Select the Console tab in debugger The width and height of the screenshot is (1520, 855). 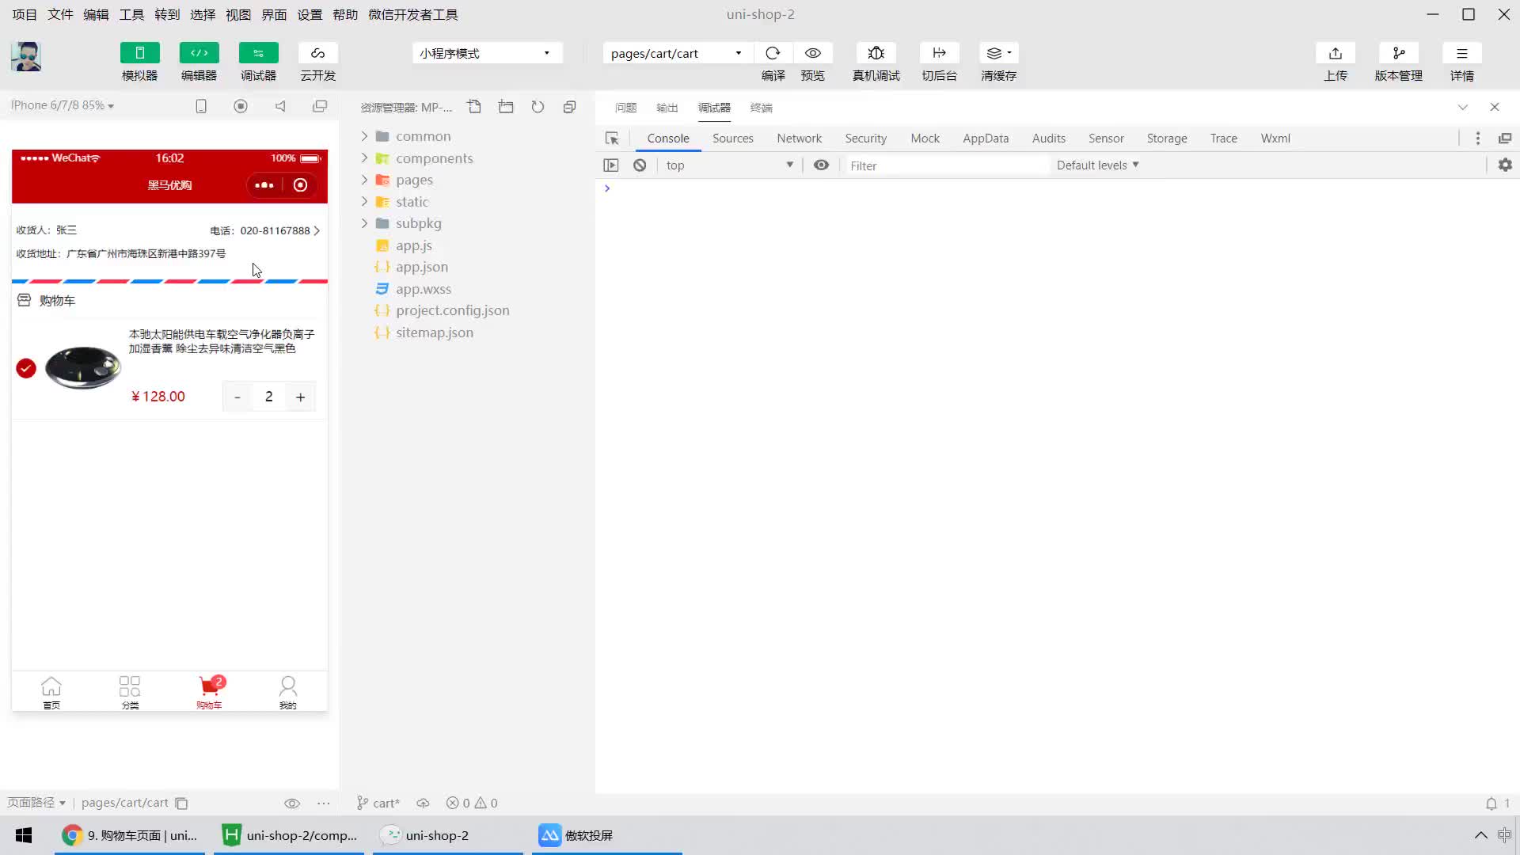668,138
